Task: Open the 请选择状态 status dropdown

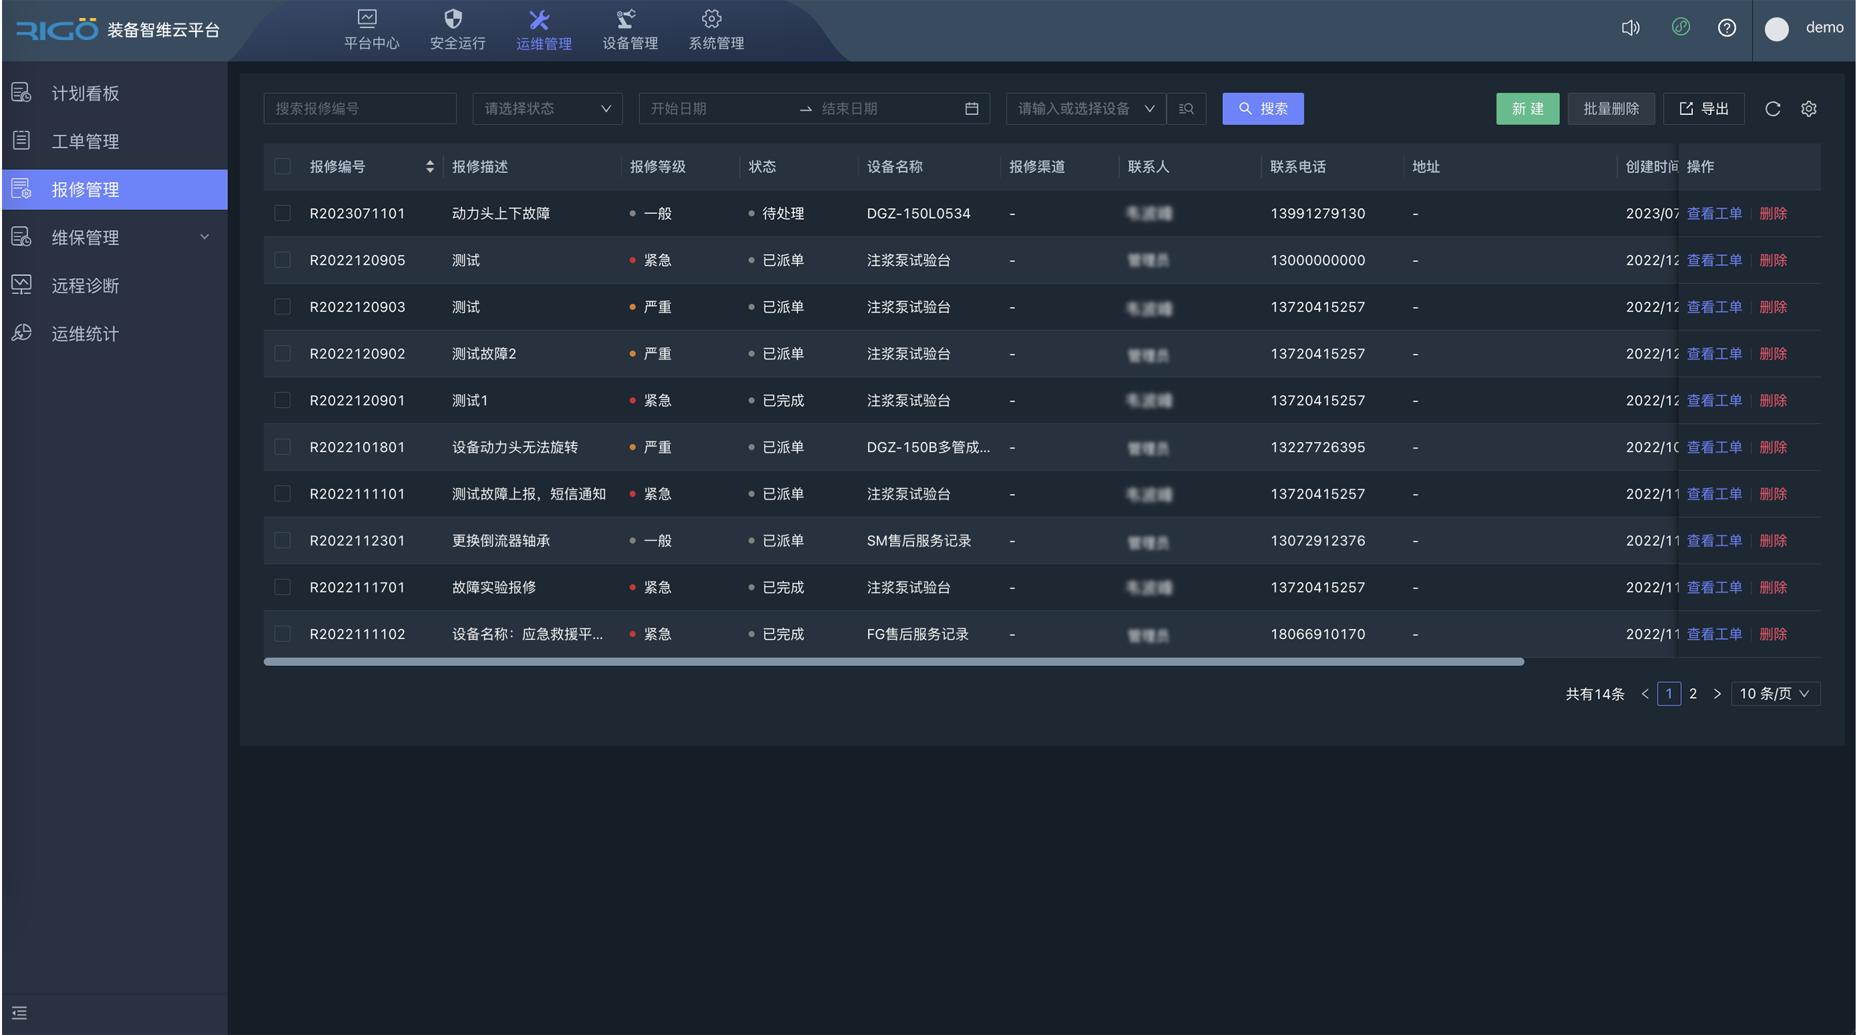Action: pyautogui.click(x=547, y=109)
